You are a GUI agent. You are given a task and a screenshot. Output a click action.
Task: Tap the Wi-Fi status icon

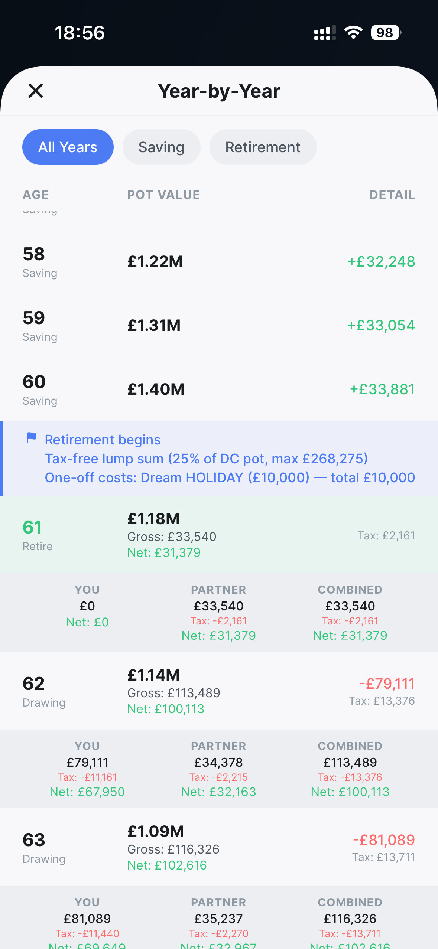coord(353,33)
